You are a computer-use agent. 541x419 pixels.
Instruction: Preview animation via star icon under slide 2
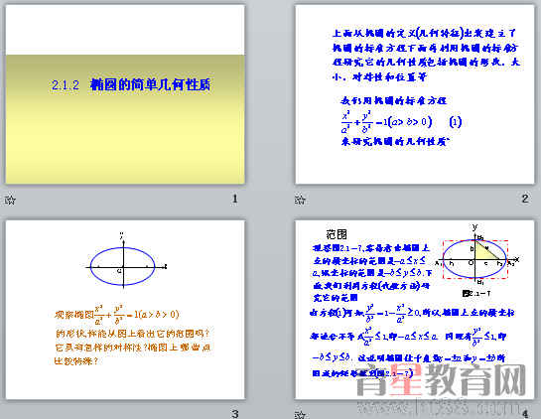coord(300,200)
